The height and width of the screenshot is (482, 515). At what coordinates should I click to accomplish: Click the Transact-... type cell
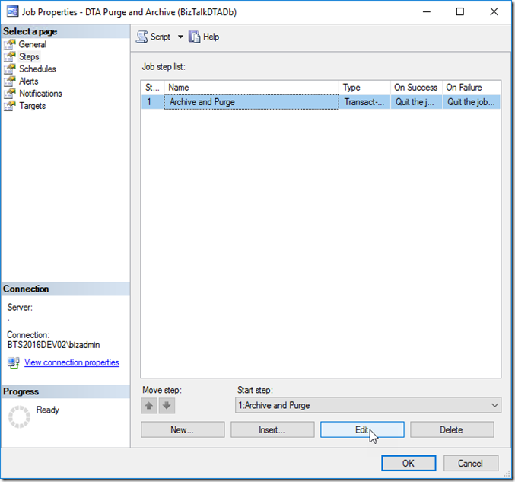(x=364, y=102)
